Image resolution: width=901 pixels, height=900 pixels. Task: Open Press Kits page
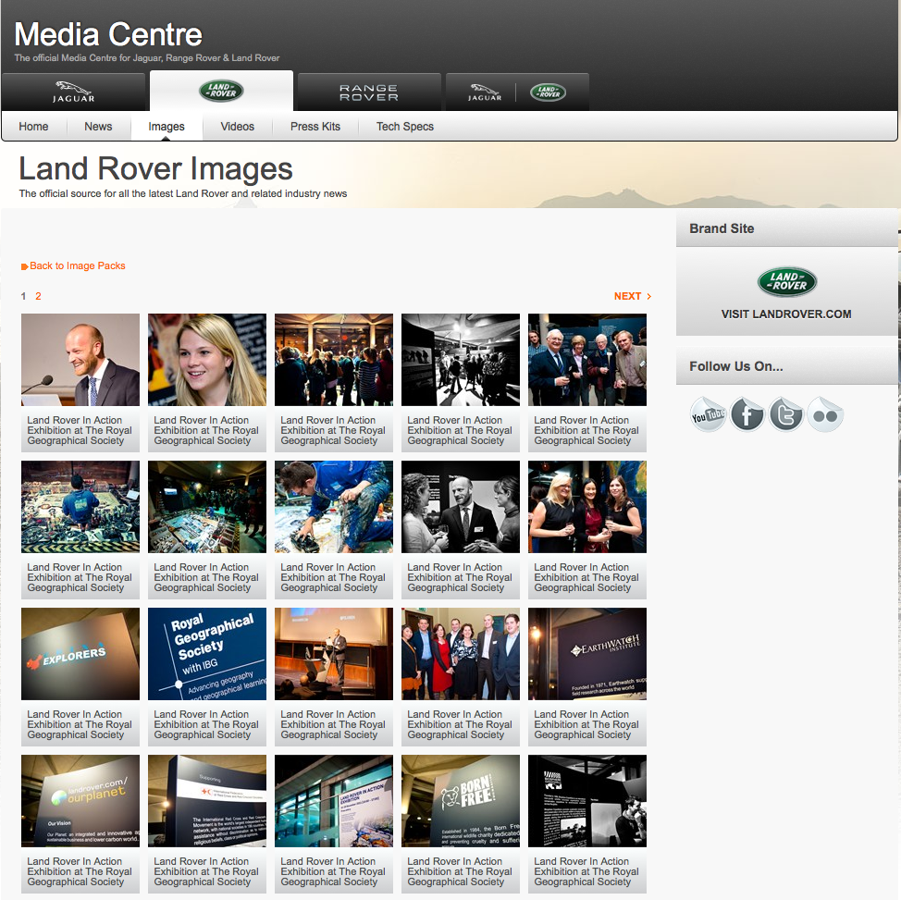click(315, 127)
